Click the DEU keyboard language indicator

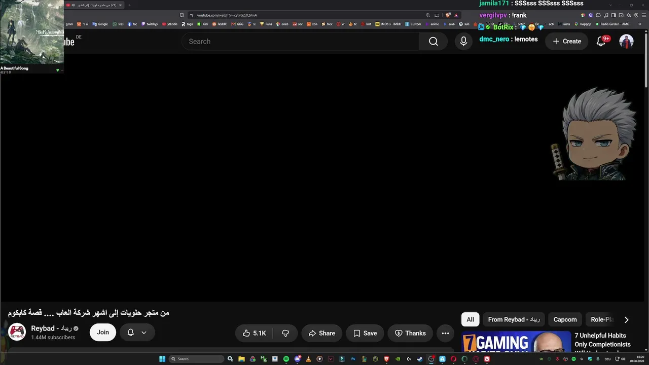607,359
